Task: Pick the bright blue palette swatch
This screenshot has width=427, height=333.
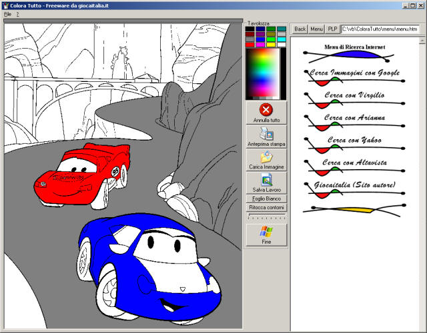Action: coord(260,39)
